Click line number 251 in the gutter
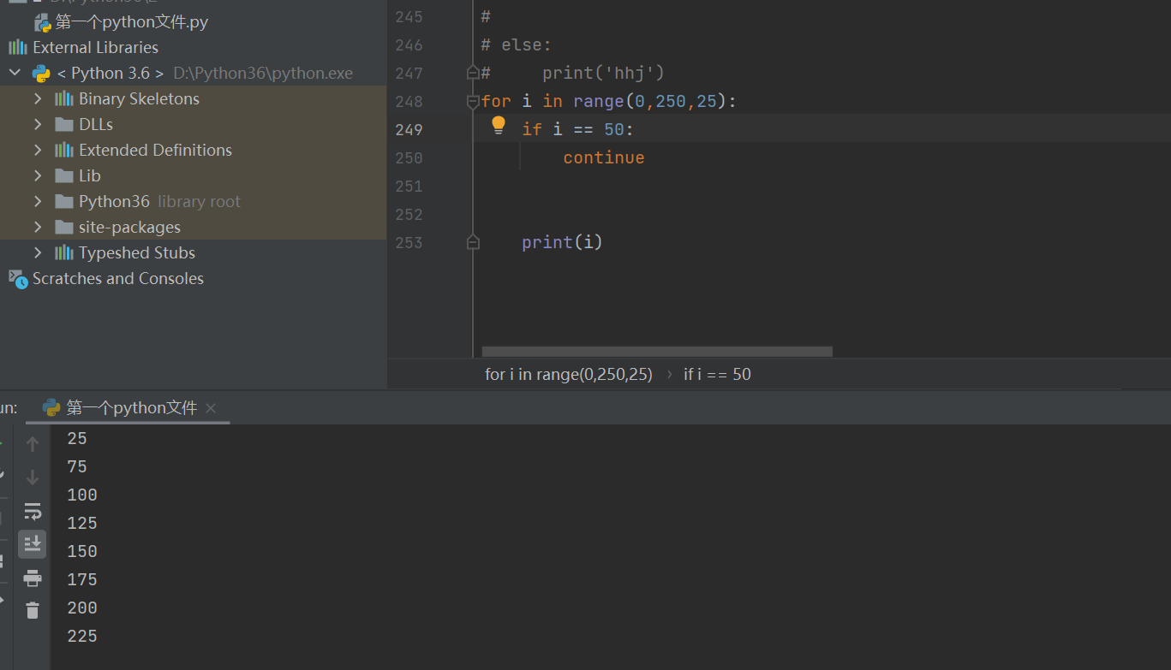 (409, 187)
